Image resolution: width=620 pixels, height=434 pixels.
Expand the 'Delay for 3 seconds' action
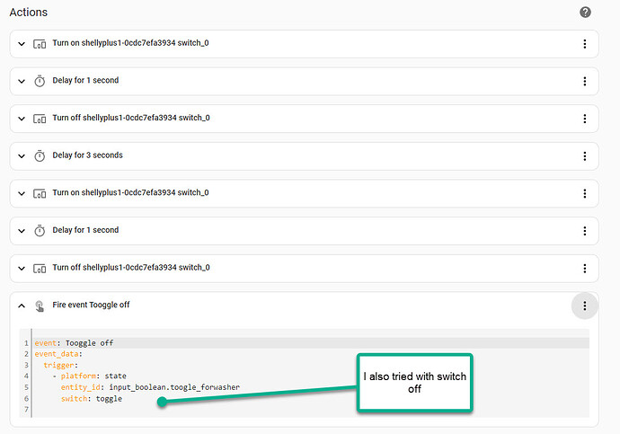22,156
